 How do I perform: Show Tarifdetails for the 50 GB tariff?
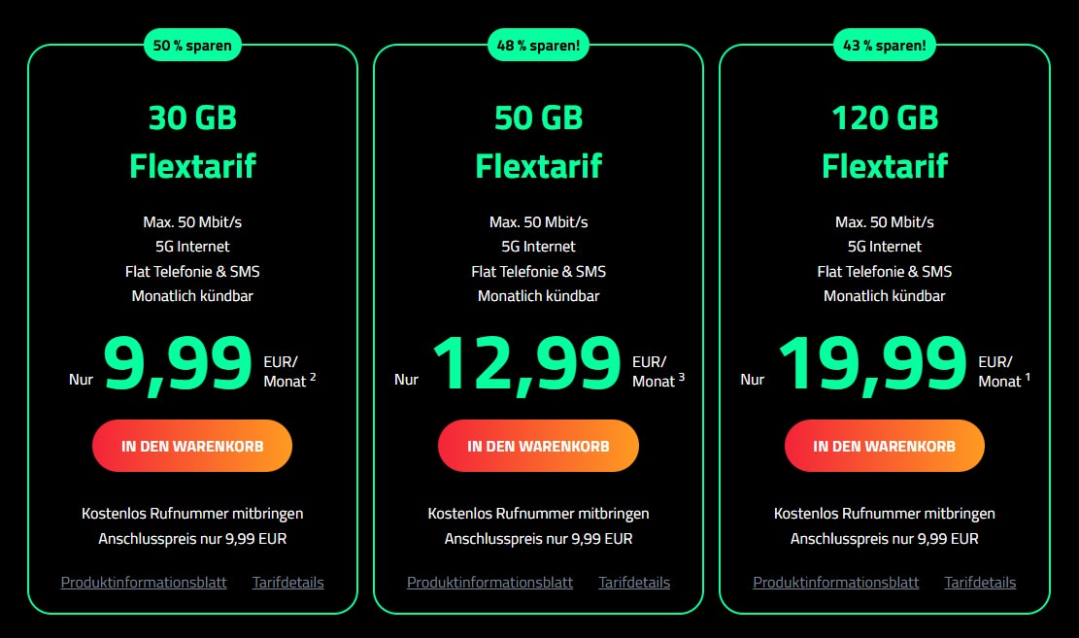click(634, 583)
